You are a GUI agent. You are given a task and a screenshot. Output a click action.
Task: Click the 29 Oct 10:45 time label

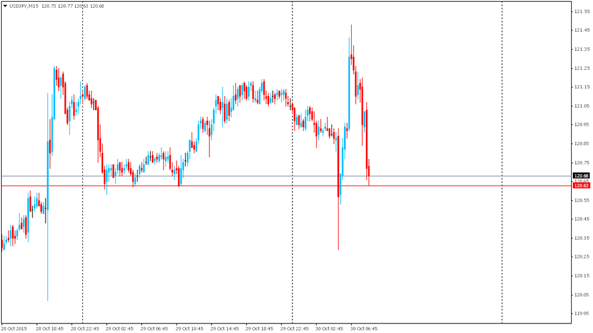[x=190, y=328]
